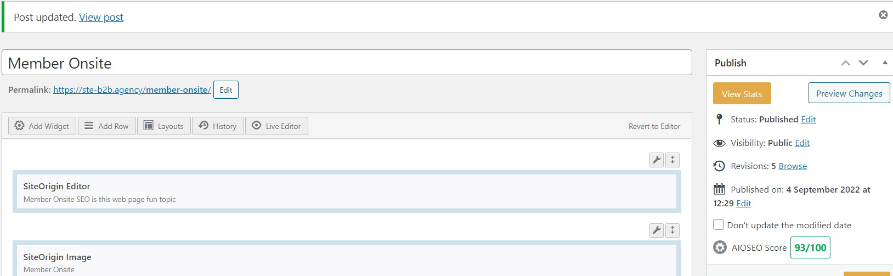This screenshot has width=893, height=276.
Task: Click the AIOSEO gear icon
Action: (x=720, y=247)
